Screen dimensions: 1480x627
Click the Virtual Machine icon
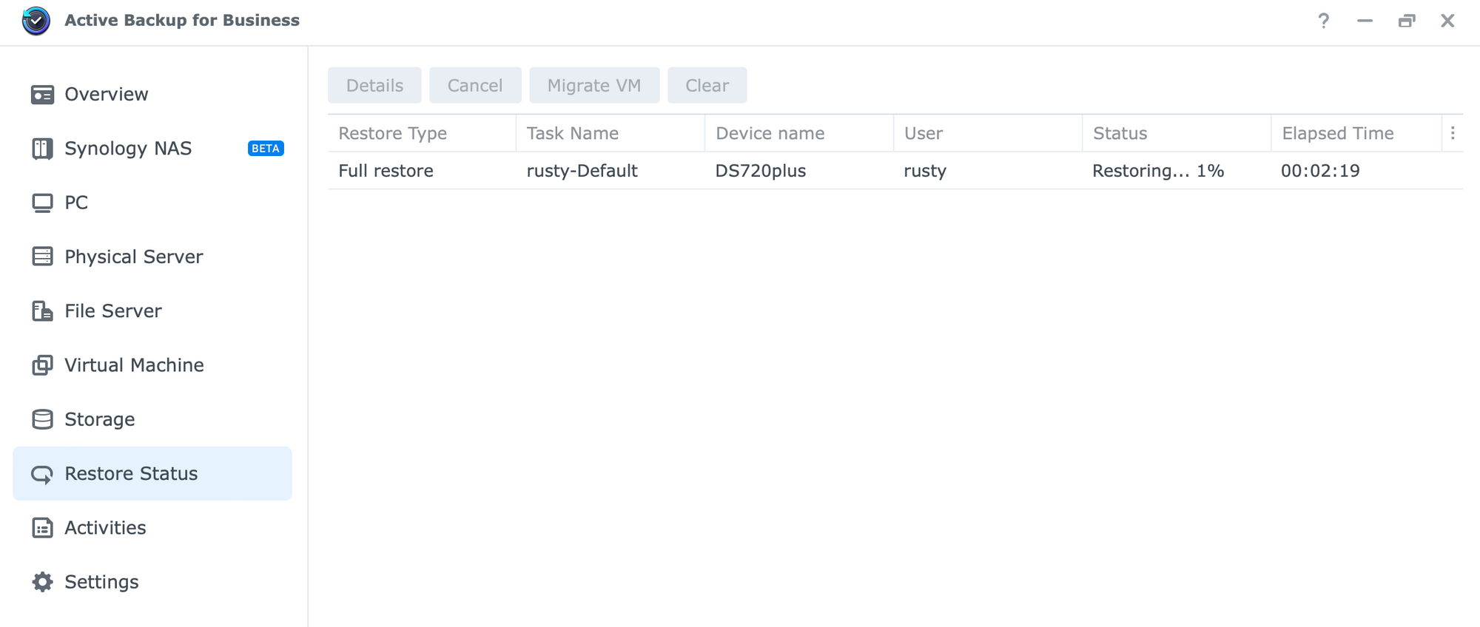(42, 365)
